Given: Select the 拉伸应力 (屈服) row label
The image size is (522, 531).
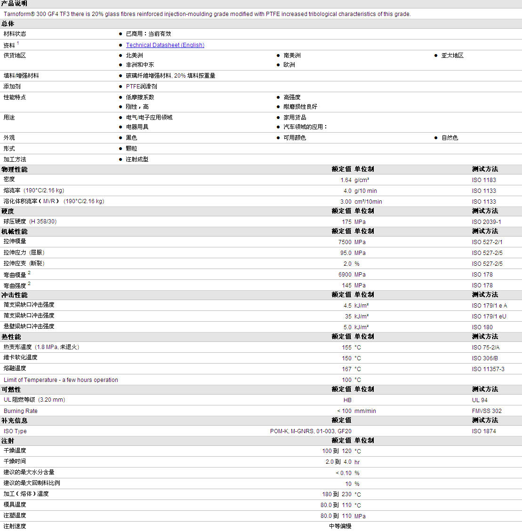Looking at the screenshot, I should pos(24,253).
